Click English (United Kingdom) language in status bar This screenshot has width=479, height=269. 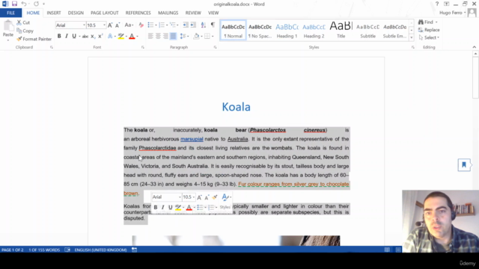[x=100, y=250]
